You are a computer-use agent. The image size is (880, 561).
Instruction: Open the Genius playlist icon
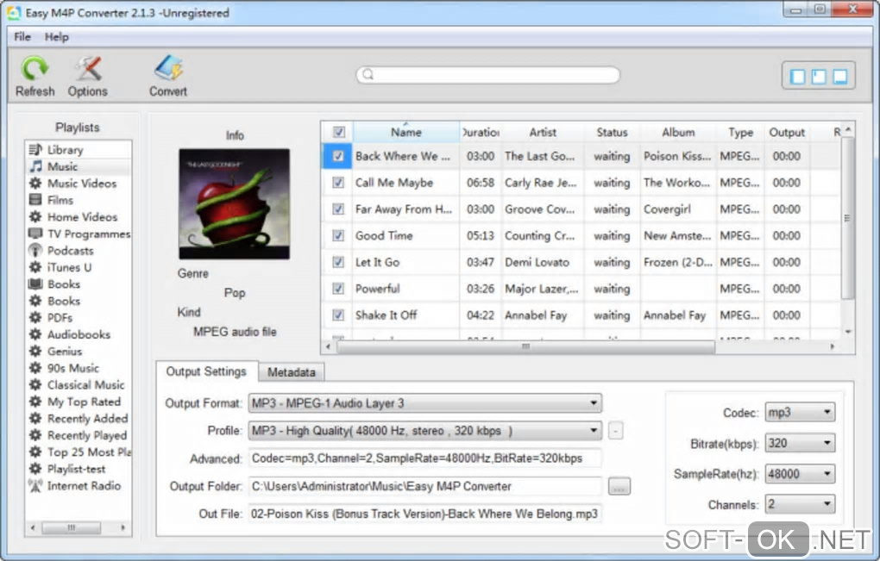tap(35, 352)
